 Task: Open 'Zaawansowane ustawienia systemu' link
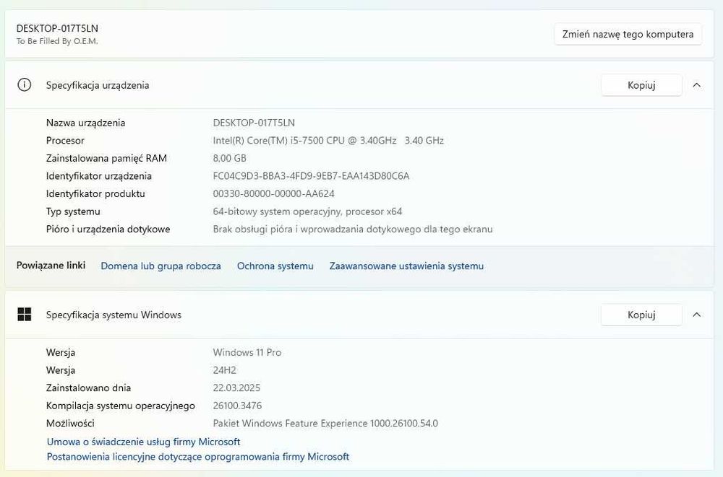tap(406, 266)
